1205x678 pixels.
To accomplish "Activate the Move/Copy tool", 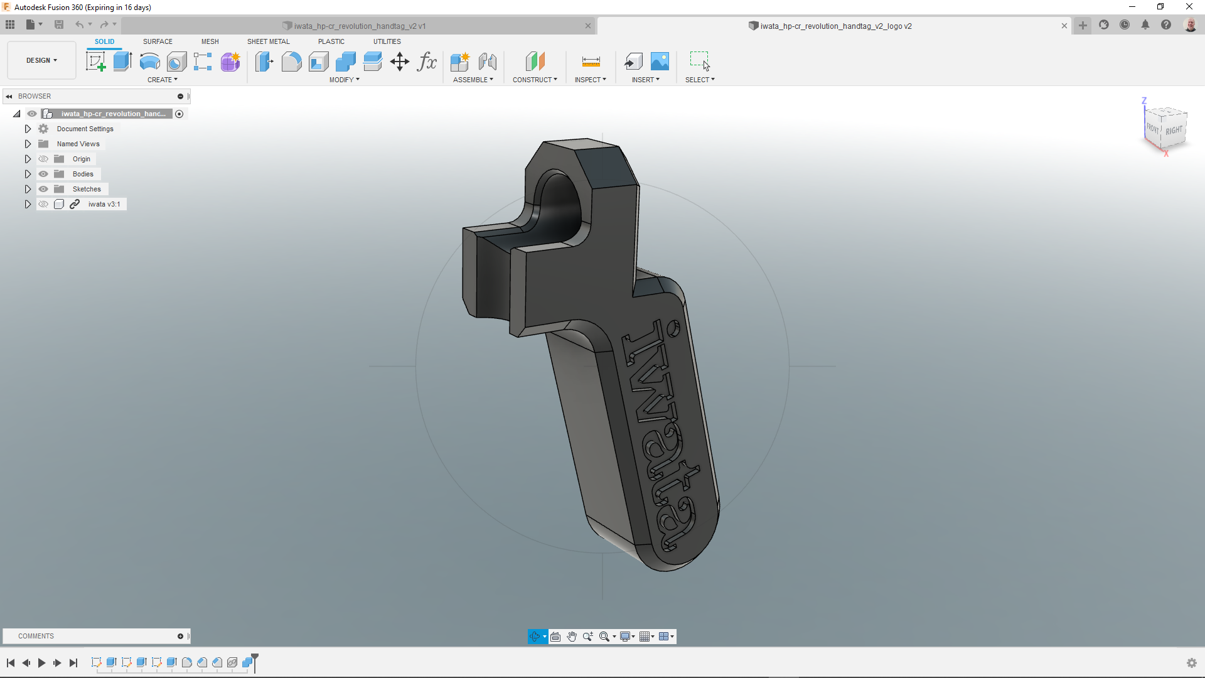I will click(x=400, y=62).
